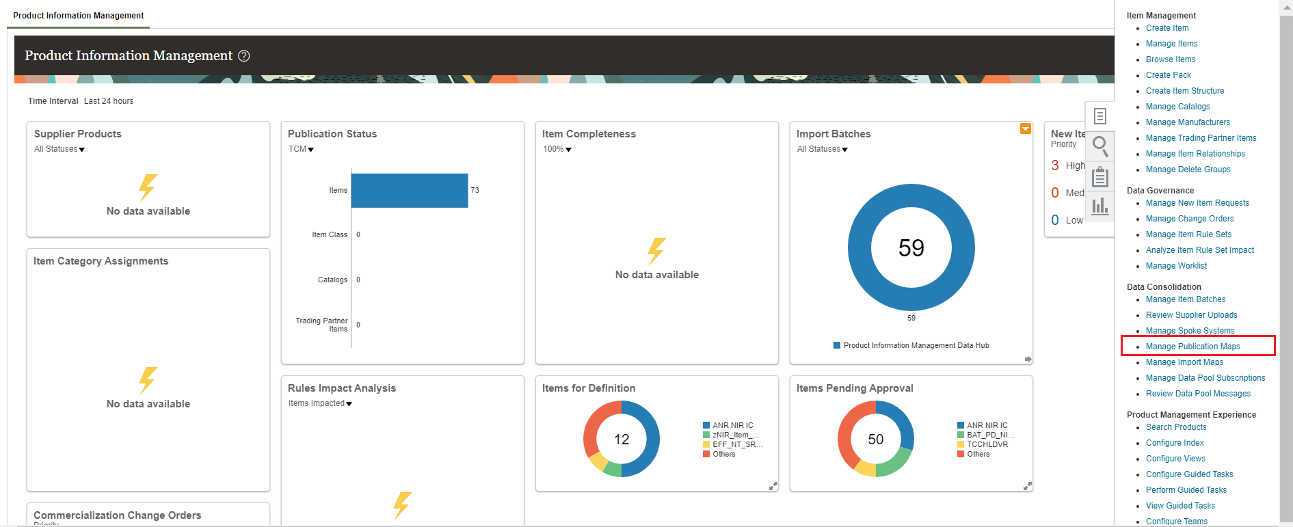
Task: Click the High priority count 3
Action: 1055,165
